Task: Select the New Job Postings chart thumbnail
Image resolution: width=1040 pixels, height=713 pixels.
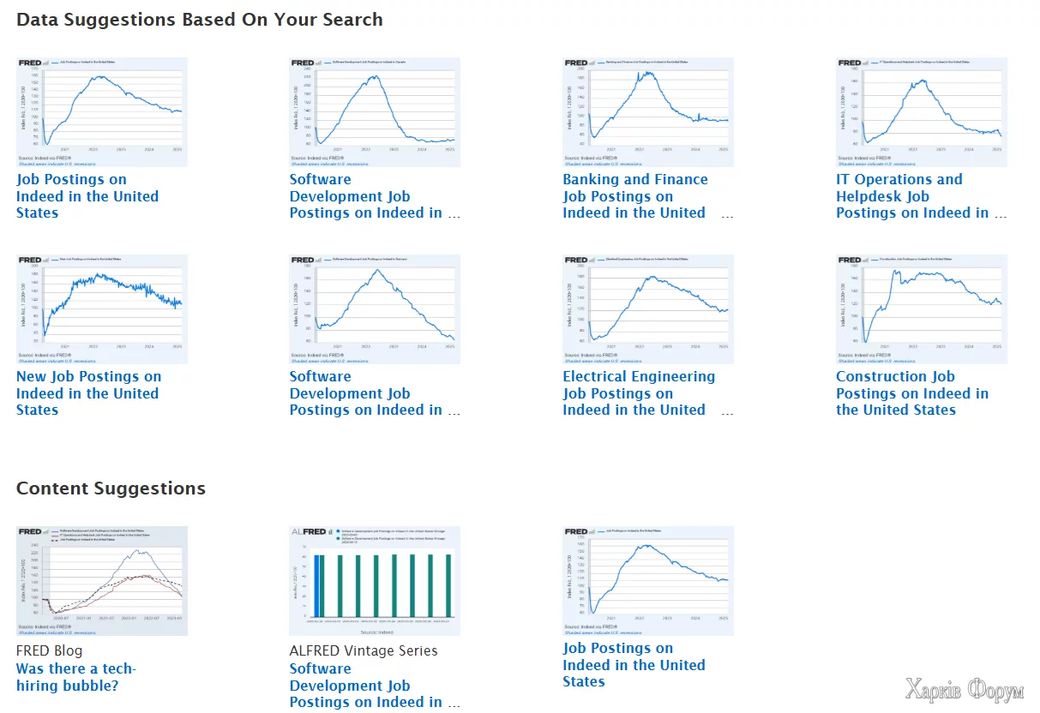Action: 101,309
